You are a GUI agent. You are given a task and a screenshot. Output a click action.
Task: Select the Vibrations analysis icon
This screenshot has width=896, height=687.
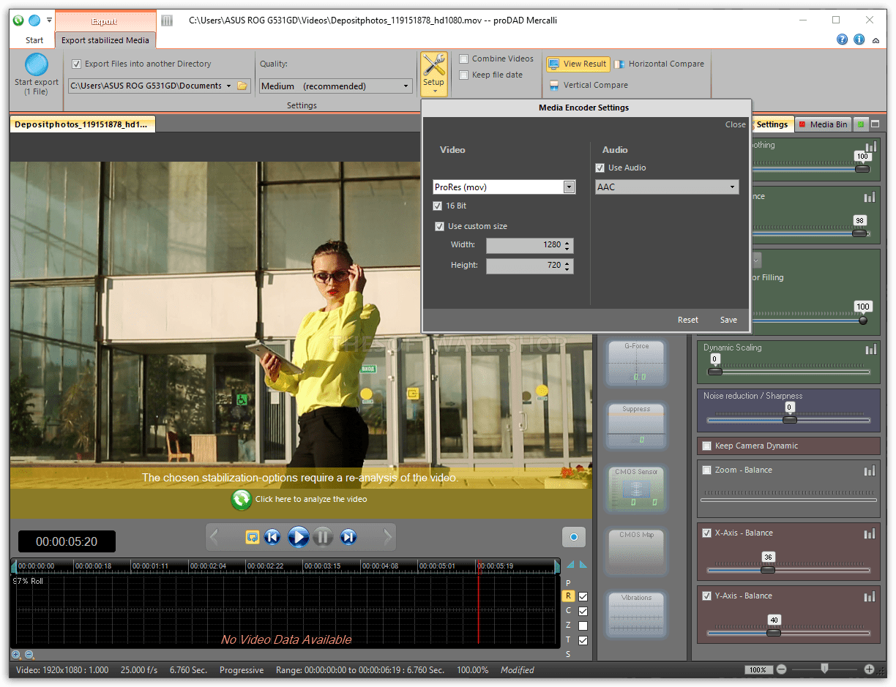[x=635, y=614]
